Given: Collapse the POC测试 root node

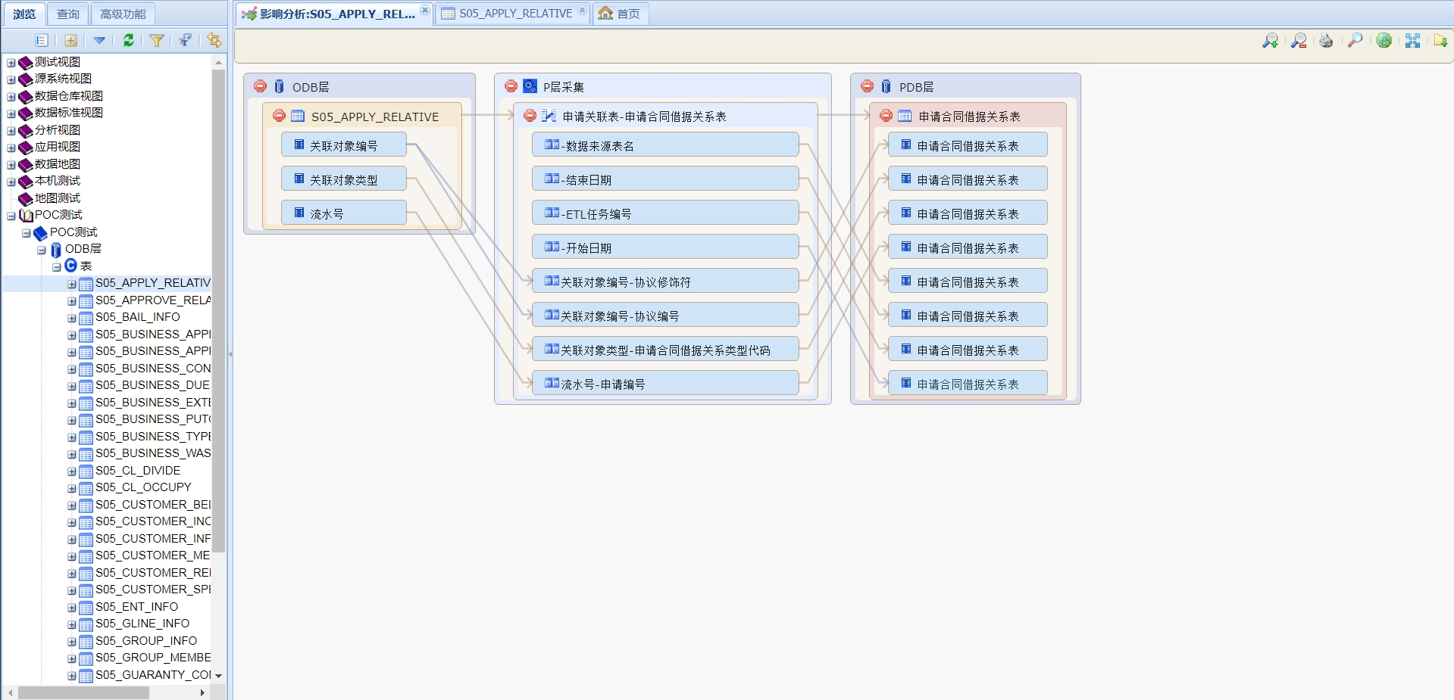Looking at the screenshot, I should pyautogui.click(x=11, y=216).
